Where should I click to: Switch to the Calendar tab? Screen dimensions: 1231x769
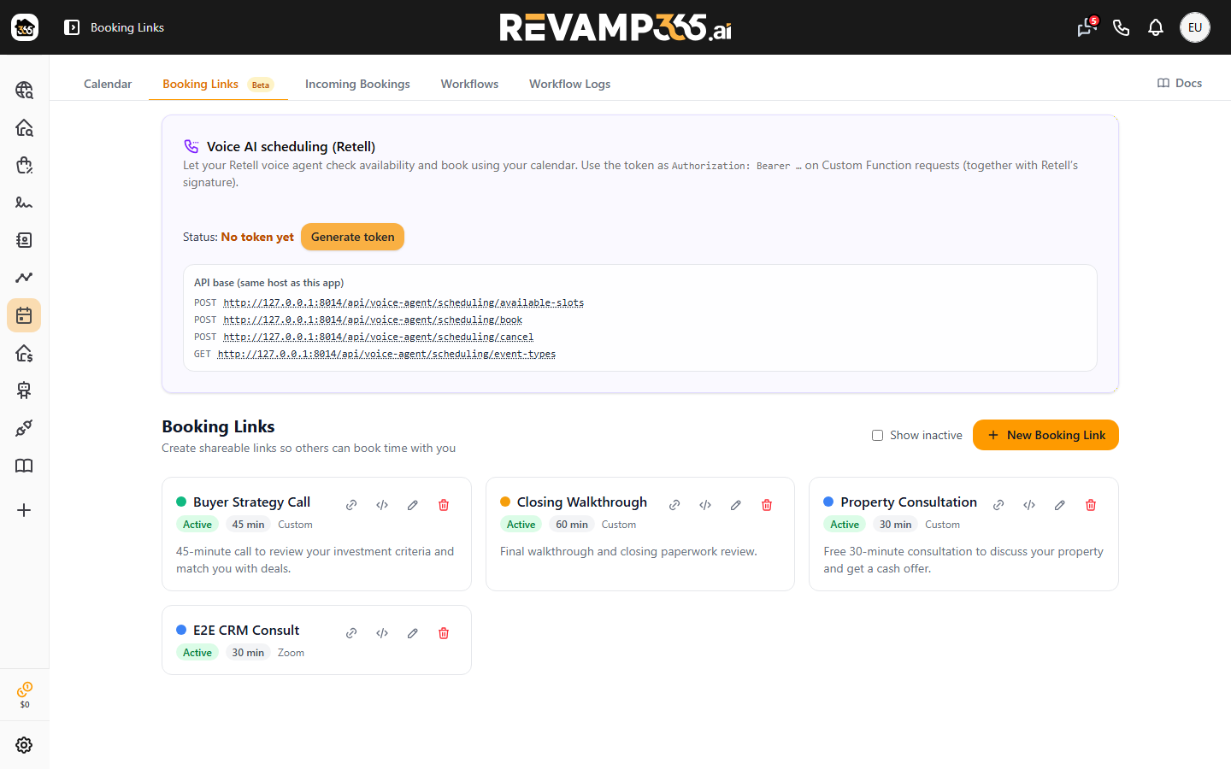[108, 84]
